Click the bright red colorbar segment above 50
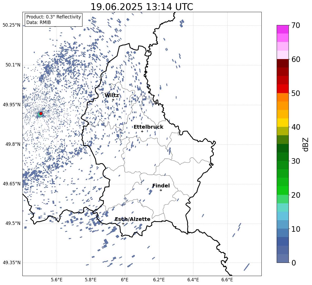Viewport: 312px width, 285px height. pos(282,89)
